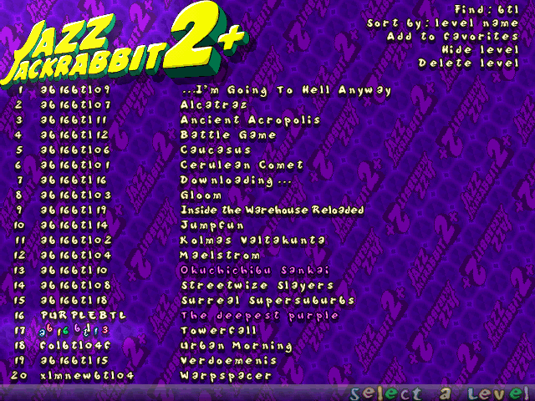Select the pink Okuchichibu Sankai level
This screenshot has width=535, height=401.
point(254,270)
